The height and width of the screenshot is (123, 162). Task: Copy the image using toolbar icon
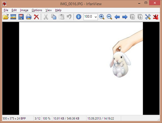[x=53, y=17]
